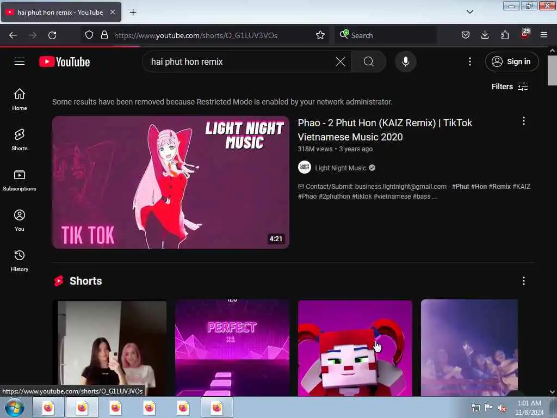Open the red-haired Minecraft character Short
The image size is (557, 418).
coord(355,348)
